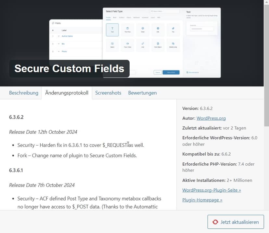Click the Secure Custom Fields title text
This screenshot has height=233, width=269.
69,69
